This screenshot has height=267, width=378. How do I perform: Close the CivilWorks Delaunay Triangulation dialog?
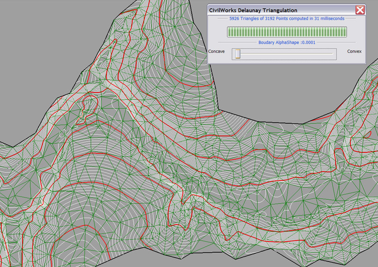pyautogui.click(x=360, y=10)
